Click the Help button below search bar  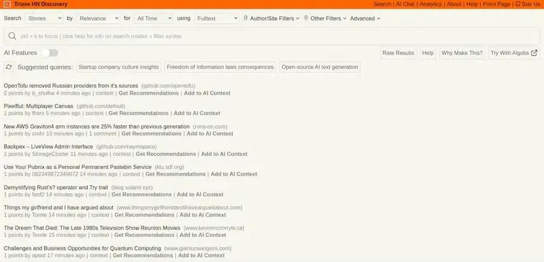click(x=428, y=53)
